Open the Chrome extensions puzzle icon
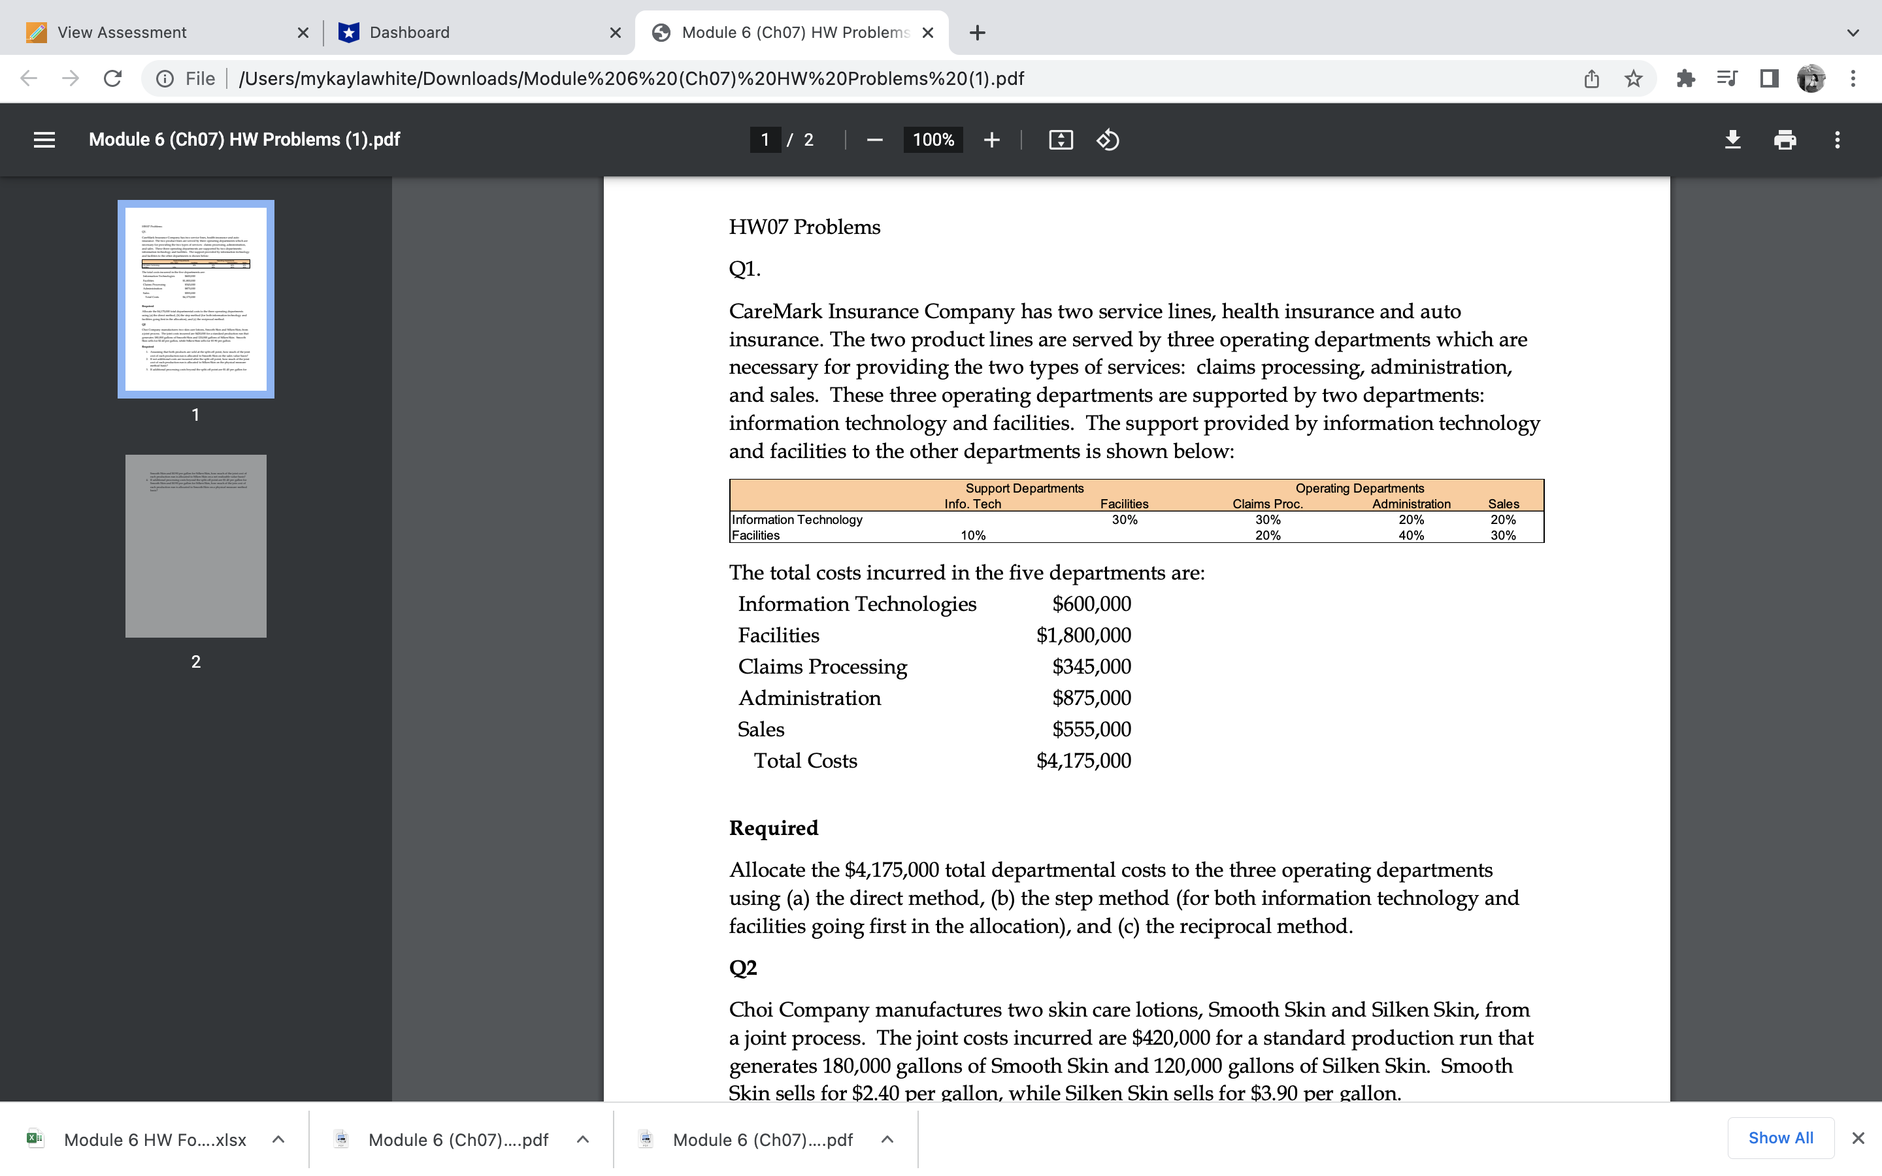 coord(1686,78)
